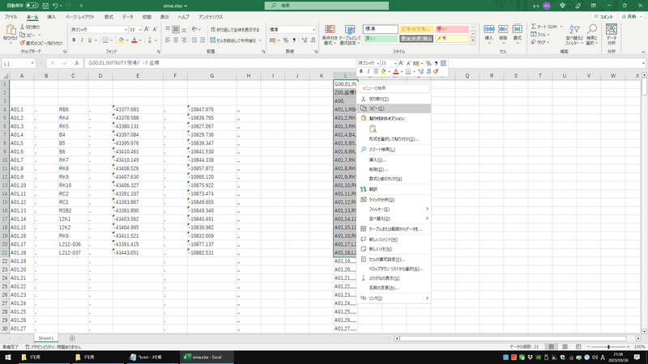Screen dimensions: 648x364
Task: Click the zoom slider in status bar
Action: [x=608, y=347]
